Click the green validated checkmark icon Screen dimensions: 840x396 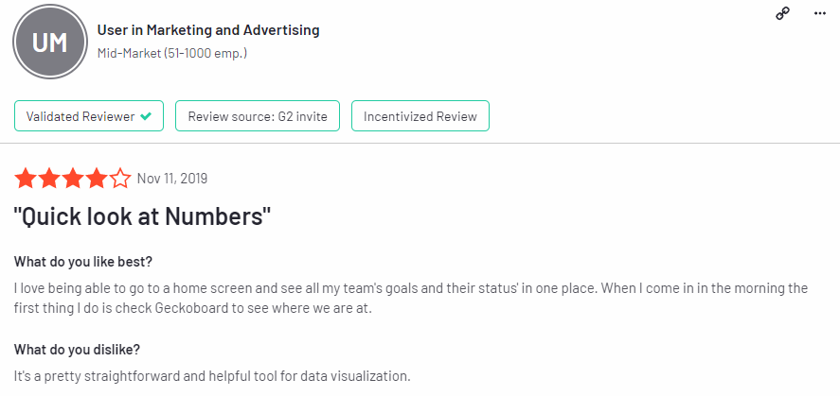click(145, 116)
